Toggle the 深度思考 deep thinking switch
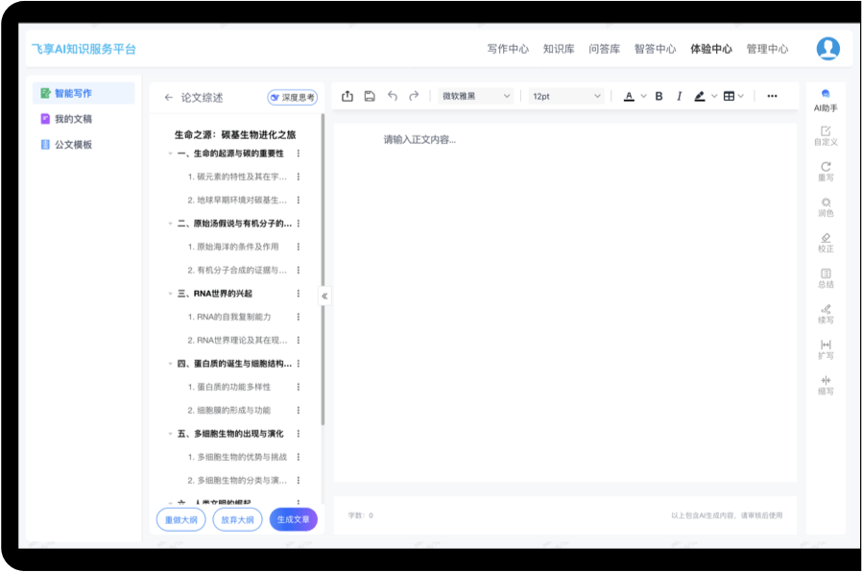 pos(293,97)
